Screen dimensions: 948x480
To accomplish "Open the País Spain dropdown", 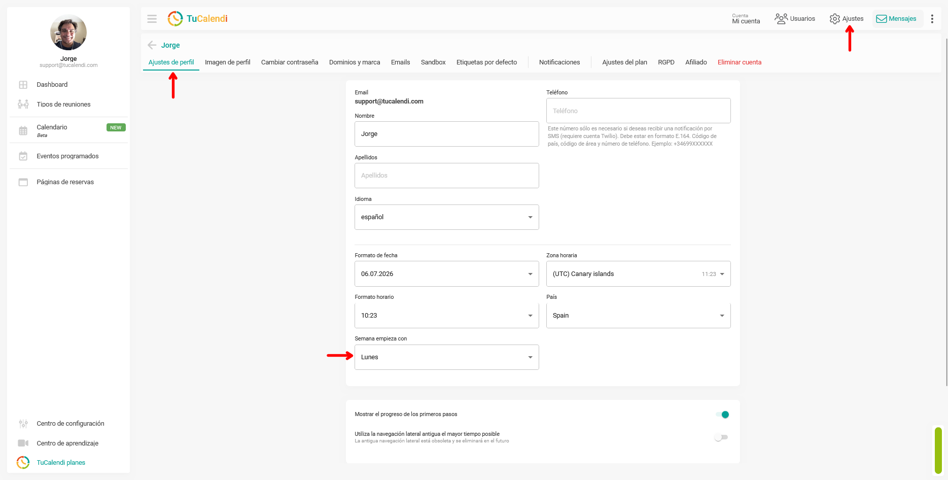I will [638, 316].
